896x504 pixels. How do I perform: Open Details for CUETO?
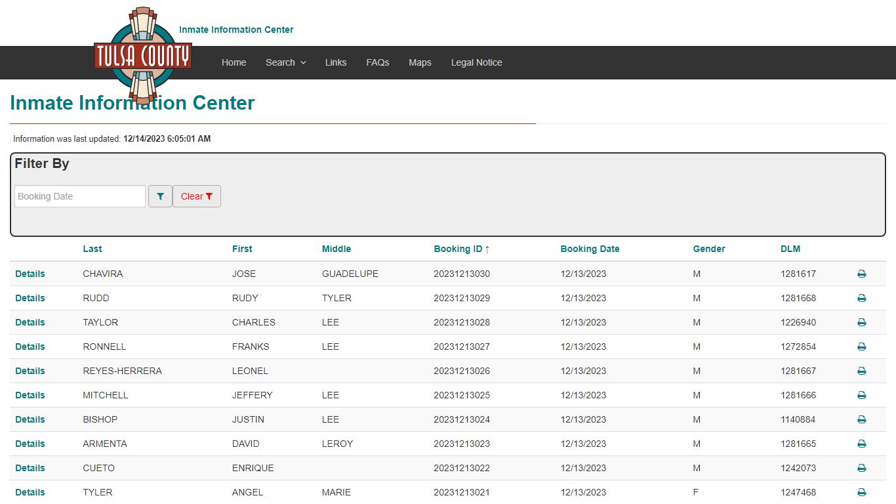click(x=30, y=468)
